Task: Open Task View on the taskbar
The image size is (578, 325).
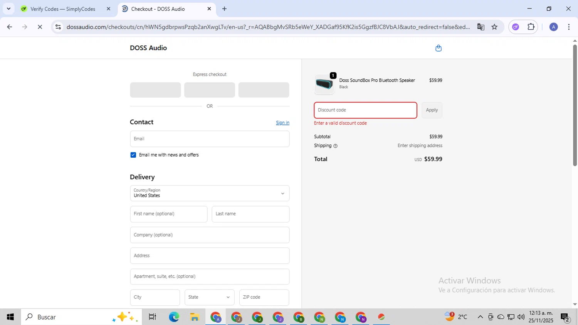Action: point(153,317)
